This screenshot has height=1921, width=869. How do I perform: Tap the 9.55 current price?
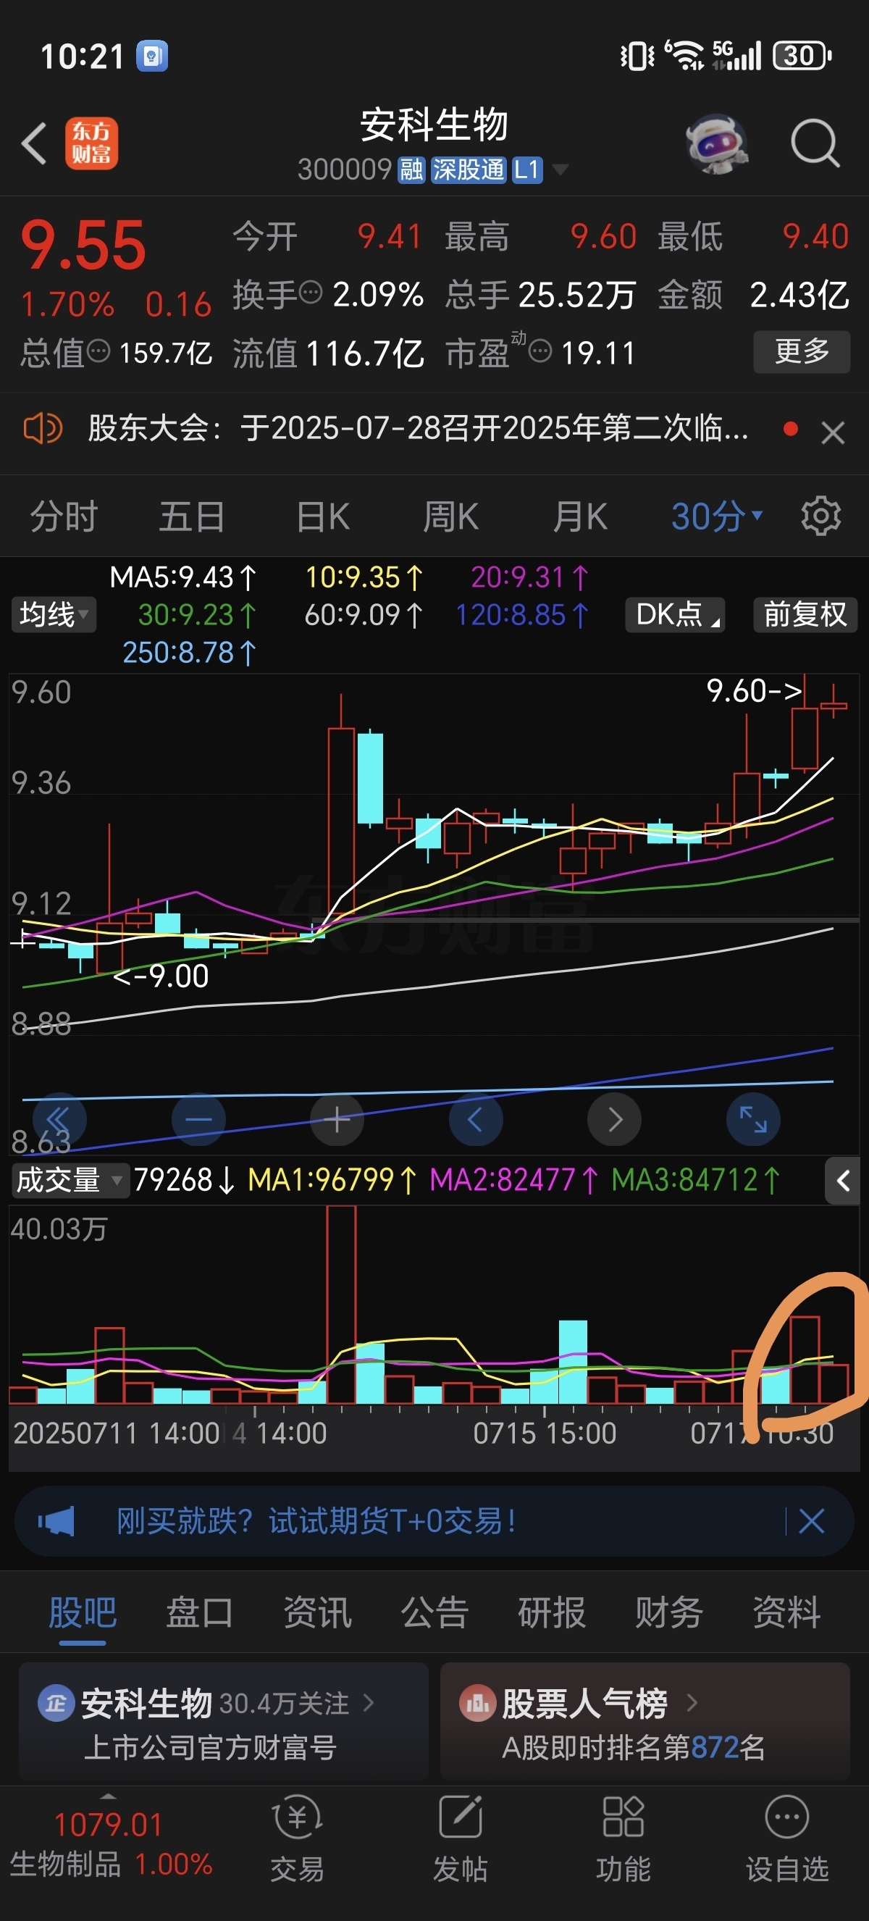click(x=83, y=246)
